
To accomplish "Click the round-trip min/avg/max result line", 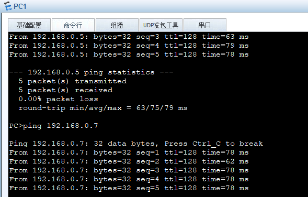I will [103, 108].
